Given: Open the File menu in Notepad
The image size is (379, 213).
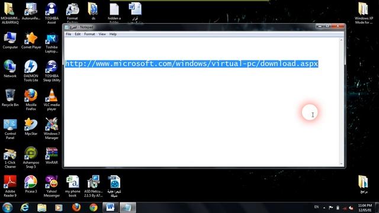Looking at the screenshot, I should coord(69,34).
